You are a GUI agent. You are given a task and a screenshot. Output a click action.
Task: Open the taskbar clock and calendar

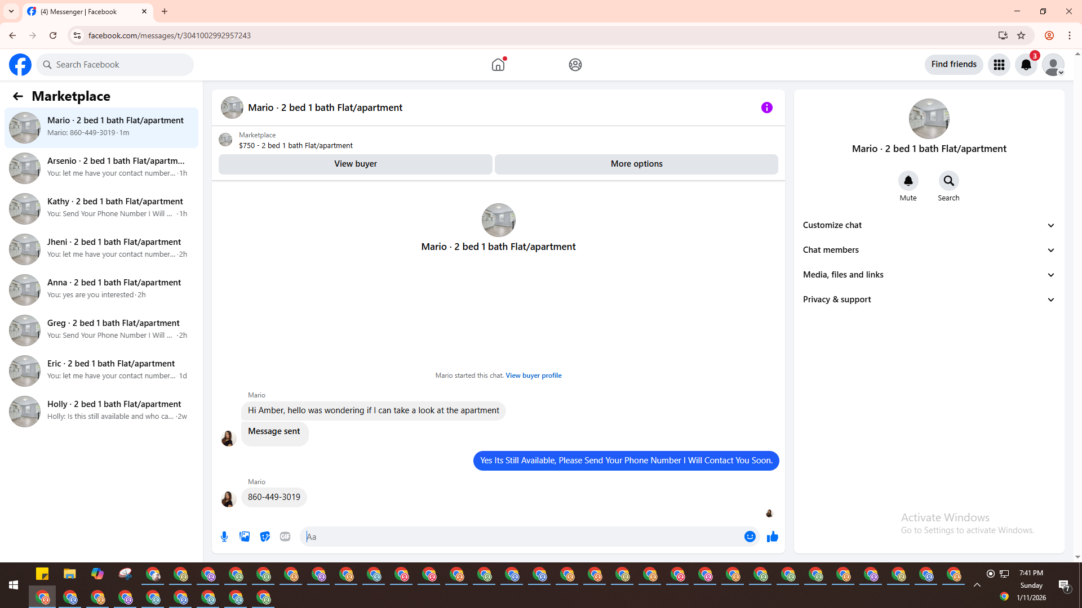1031,585
